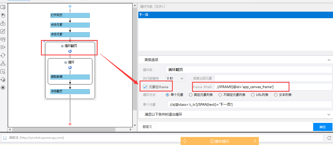Expand the 操作提示 panel chevron

click(x=255, y=141)
